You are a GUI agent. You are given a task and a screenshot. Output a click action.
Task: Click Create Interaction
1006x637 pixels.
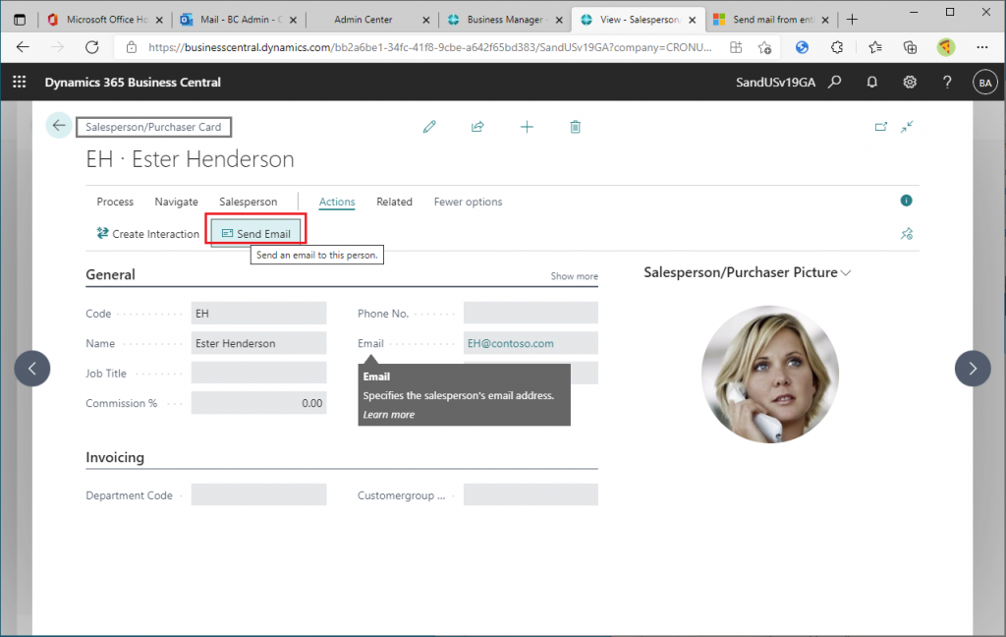click(x=147, y=234)
